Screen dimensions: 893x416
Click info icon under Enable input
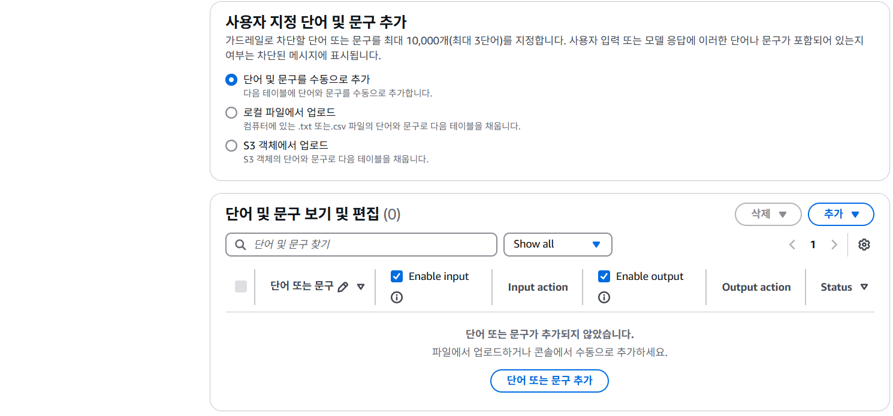pyautogui.click(x=396, y=297)
